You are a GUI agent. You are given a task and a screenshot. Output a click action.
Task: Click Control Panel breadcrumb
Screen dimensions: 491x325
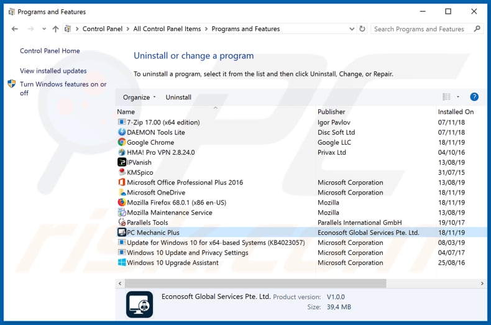coord(103,29)
